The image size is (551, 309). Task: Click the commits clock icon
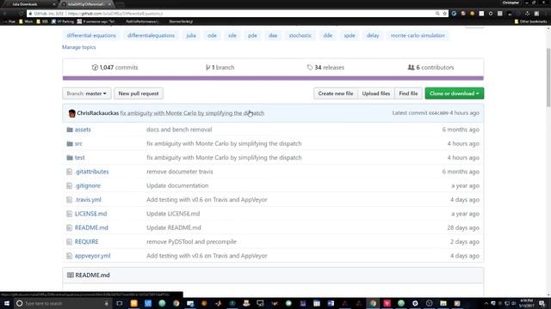click(x=95, y=67)
